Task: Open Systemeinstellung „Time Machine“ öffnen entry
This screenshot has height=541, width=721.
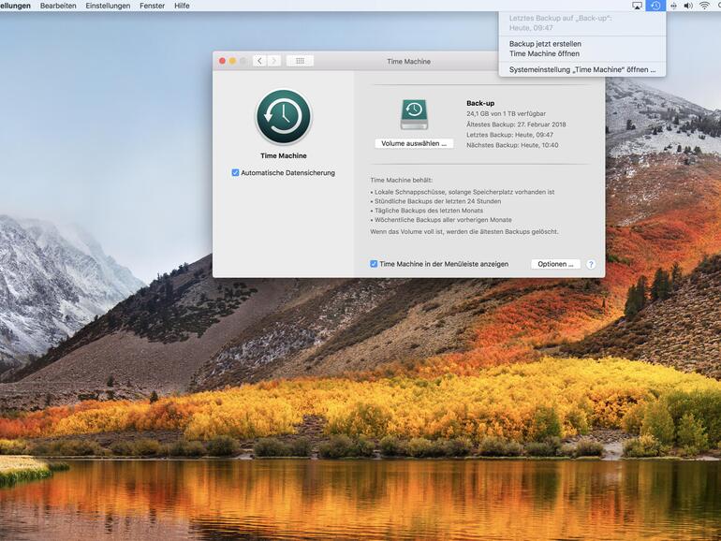Action: pos(582,69)
